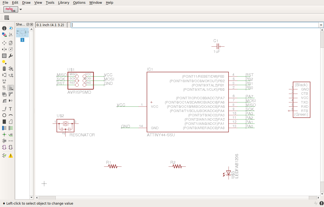Click the lightning bolt status bar icon
This screenshot has height=207, width=324.
click(316, 203)
